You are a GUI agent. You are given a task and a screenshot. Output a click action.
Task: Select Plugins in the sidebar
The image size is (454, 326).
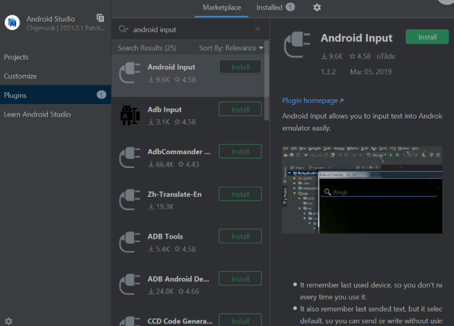pos(55,95)
